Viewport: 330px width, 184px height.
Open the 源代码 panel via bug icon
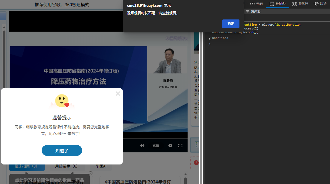pyautogui.click(x=294, y=4)
